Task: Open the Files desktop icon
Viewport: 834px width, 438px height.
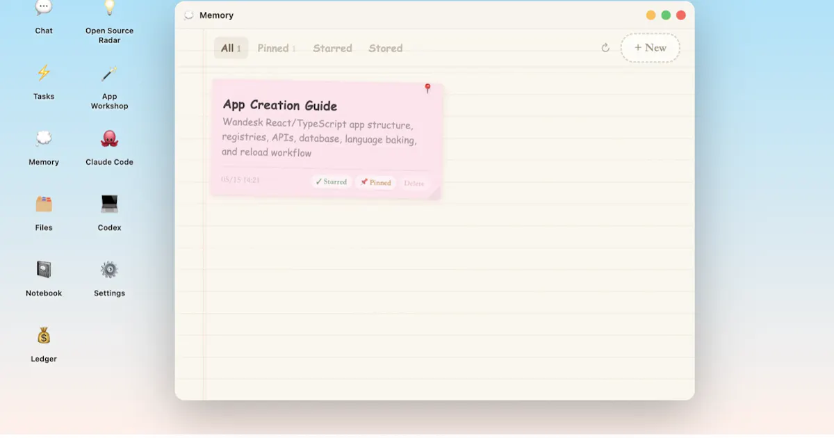Action: [x=44, y=204]
